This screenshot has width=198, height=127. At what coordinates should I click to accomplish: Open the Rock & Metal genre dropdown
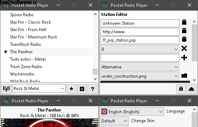39,89
